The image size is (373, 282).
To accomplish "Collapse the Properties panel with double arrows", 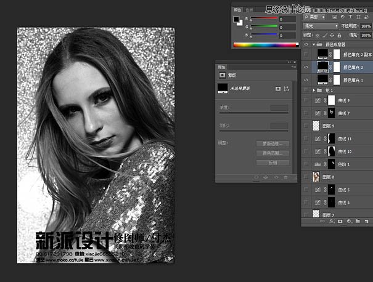I will [290, 62].
